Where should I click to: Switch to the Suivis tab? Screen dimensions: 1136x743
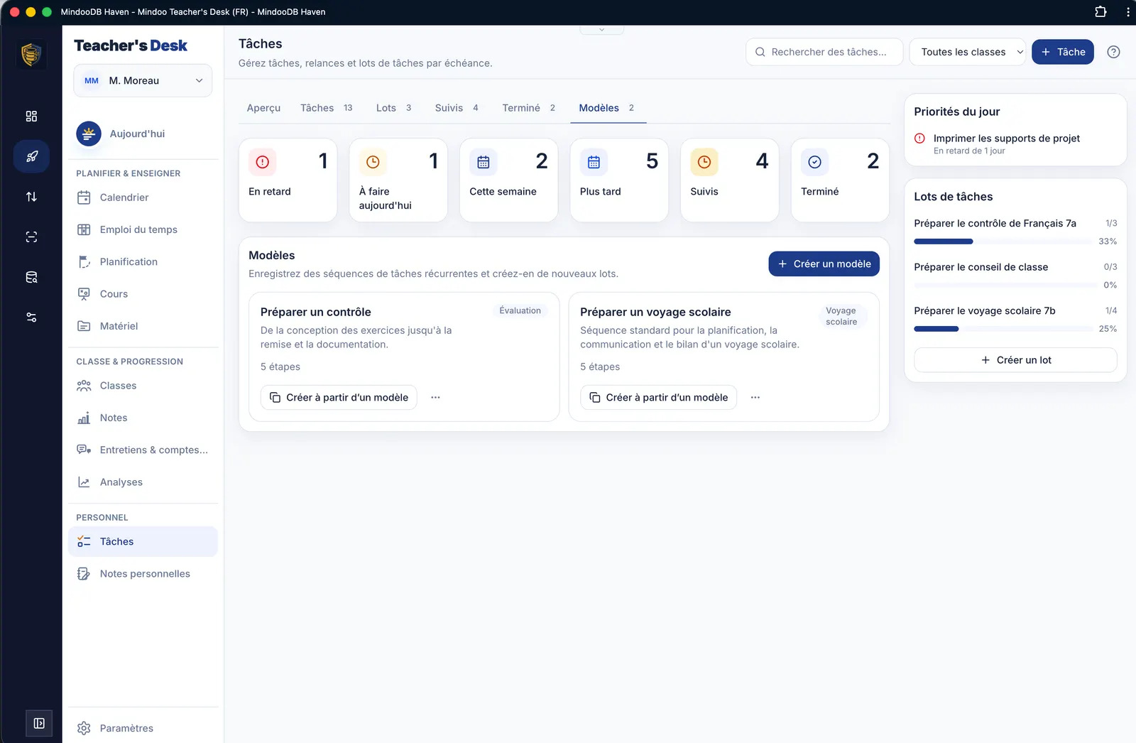coord(457,108)
